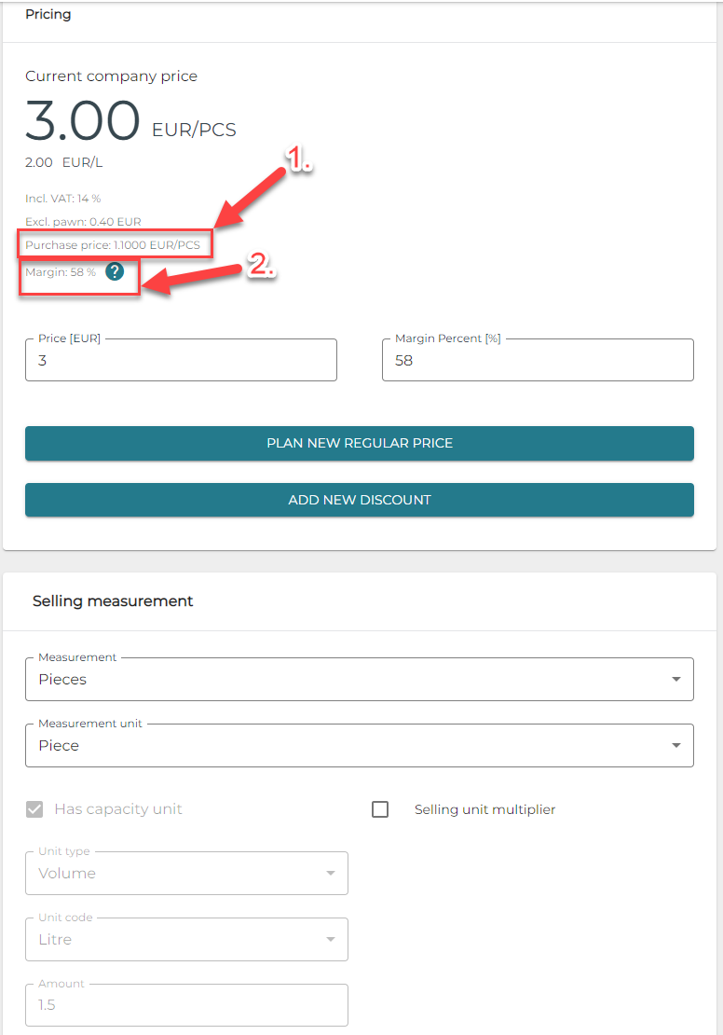Viewport: 723px width, 1035px height.
Task: Expand the Measurement unit dropdown showing Piece
Action: click(359, 746)
